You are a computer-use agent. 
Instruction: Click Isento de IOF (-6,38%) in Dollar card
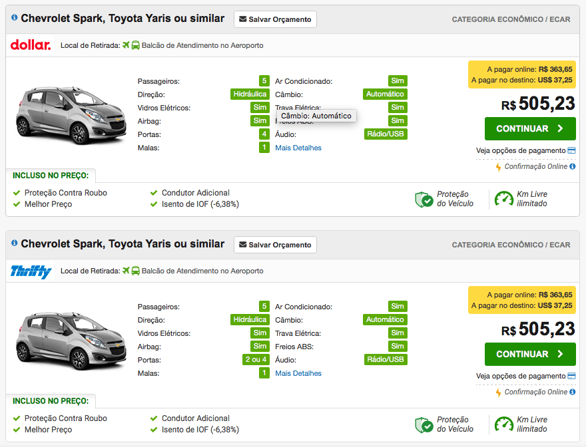pos(200,204)
